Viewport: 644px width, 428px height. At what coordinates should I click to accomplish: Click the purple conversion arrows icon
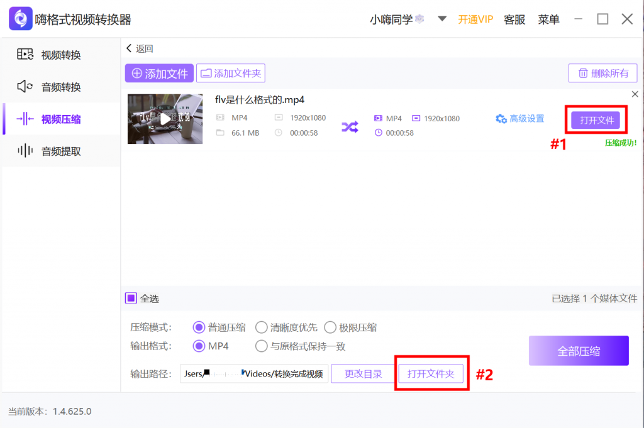click(x=350, y=126)
